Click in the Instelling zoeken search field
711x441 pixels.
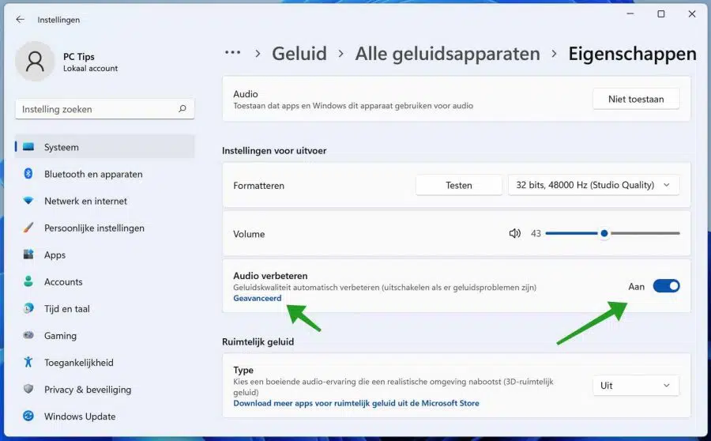point(105,109)
